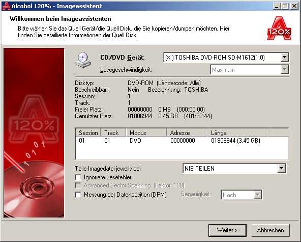Close the Imageassistent window

pos(294,6)
